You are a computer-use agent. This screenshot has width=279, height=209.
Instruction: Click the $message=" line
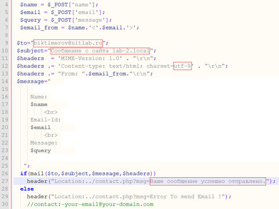tap(34, 81)
